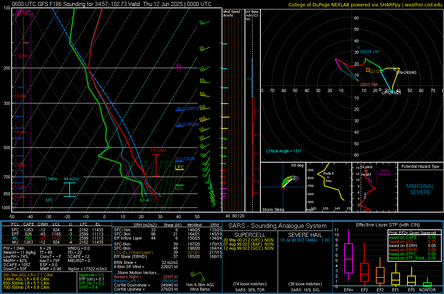Click the DN=249/40 hodograph label

point(406,72)
